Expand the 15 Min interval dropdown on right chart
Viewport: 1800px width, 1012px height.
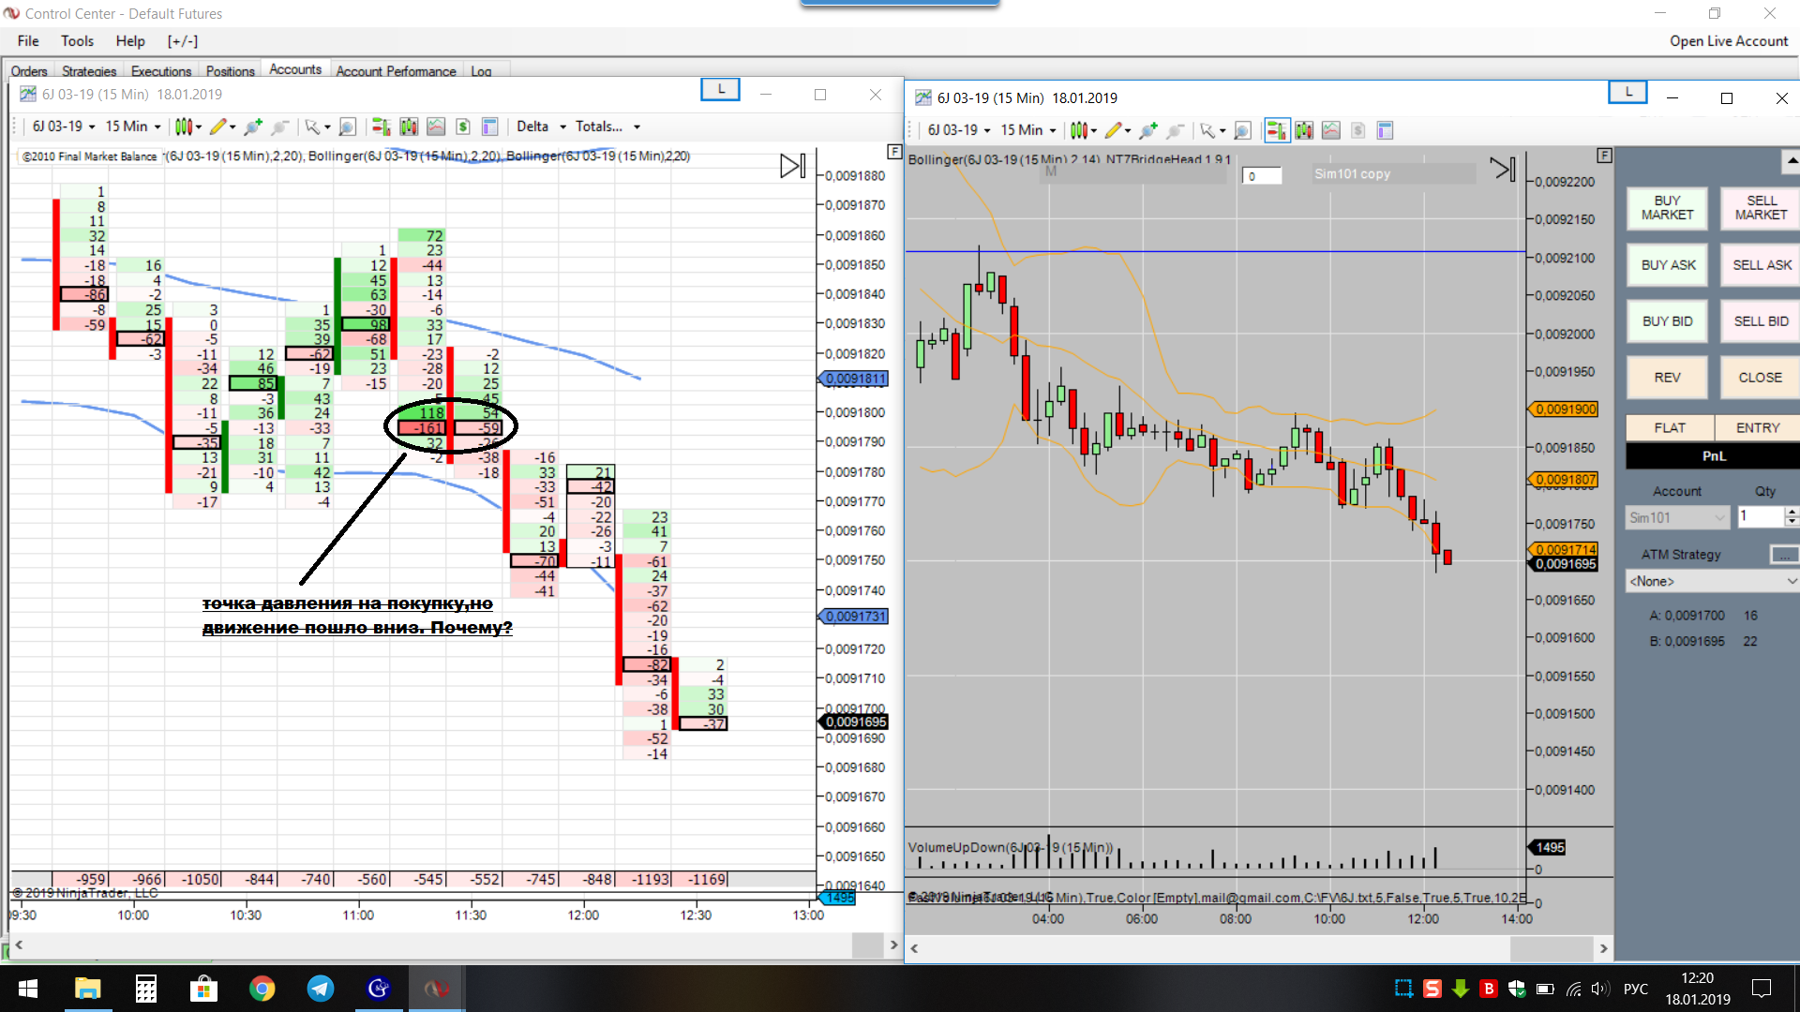pos(1027,130)
